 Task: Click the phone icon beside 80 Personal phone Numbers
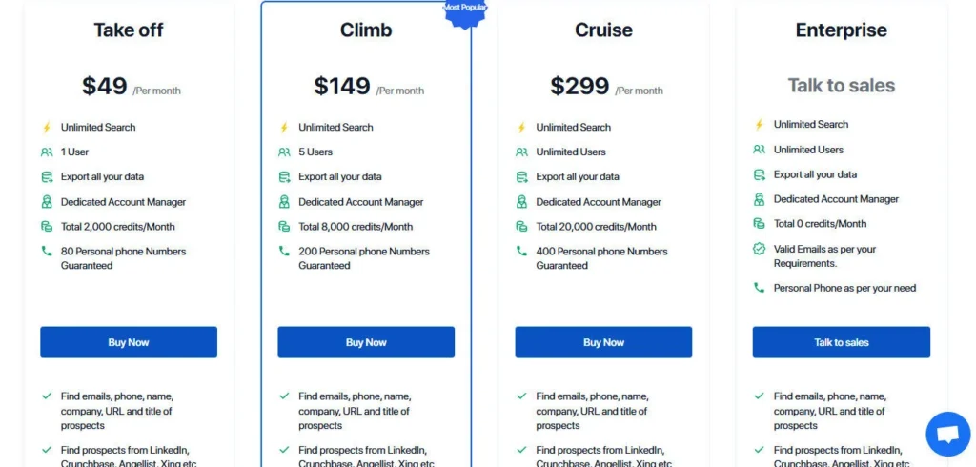click(x=46, y=252)
